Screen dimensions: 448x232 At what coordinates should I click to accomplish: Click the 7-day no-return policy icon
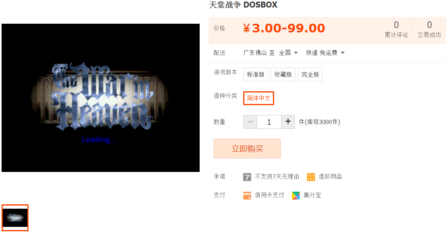(x=247, y=177)
